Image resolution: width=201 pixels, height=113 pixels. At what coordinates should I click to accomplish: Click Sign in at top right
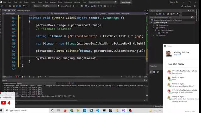pyautogui.click(x=172, y=2)
